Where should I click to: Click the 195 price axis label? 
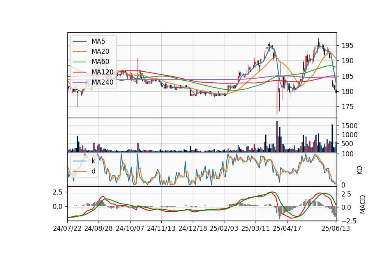tap(348, 46)
